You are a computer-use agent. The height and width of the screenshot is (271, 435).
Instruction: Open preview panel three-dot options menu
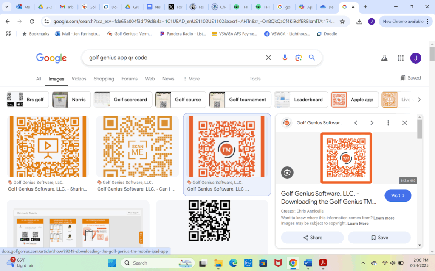coord(388,123)
